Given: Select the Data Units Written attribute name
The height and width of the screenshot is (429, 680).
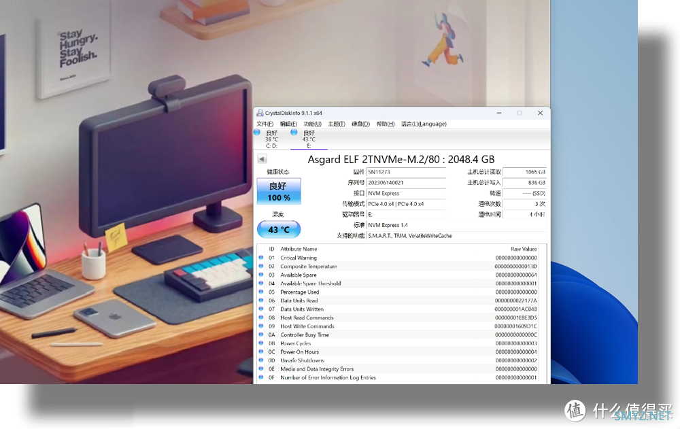Looking at the screenshot, I should pos(302,309).
